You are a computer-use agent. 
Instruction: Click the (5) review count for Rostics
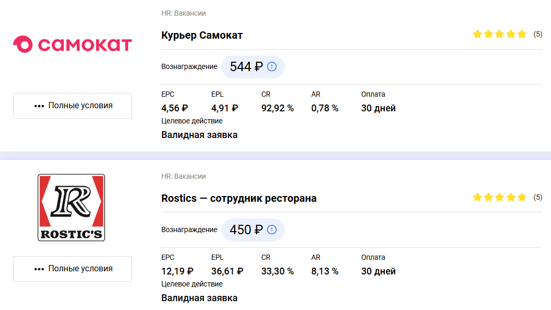pos(537,197)
